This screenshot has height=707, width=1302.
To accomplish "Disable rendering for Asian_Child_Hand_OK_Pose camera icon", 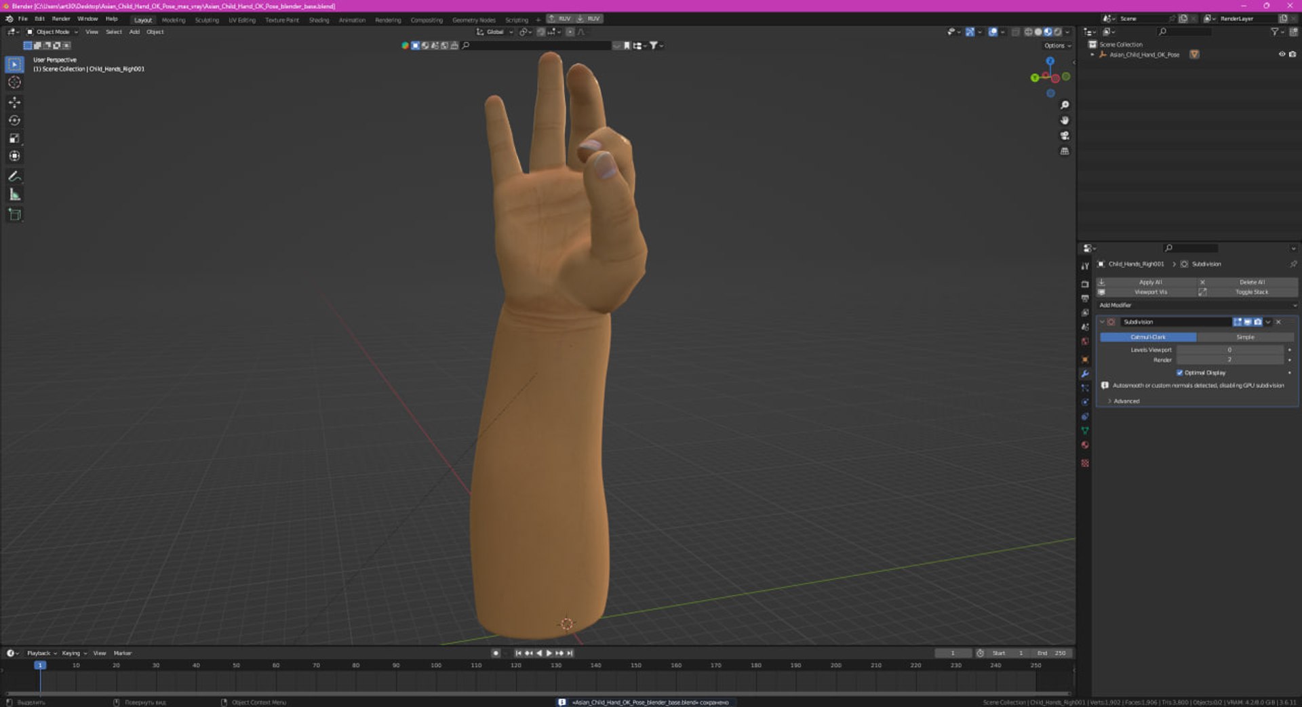I will 1293,54.
